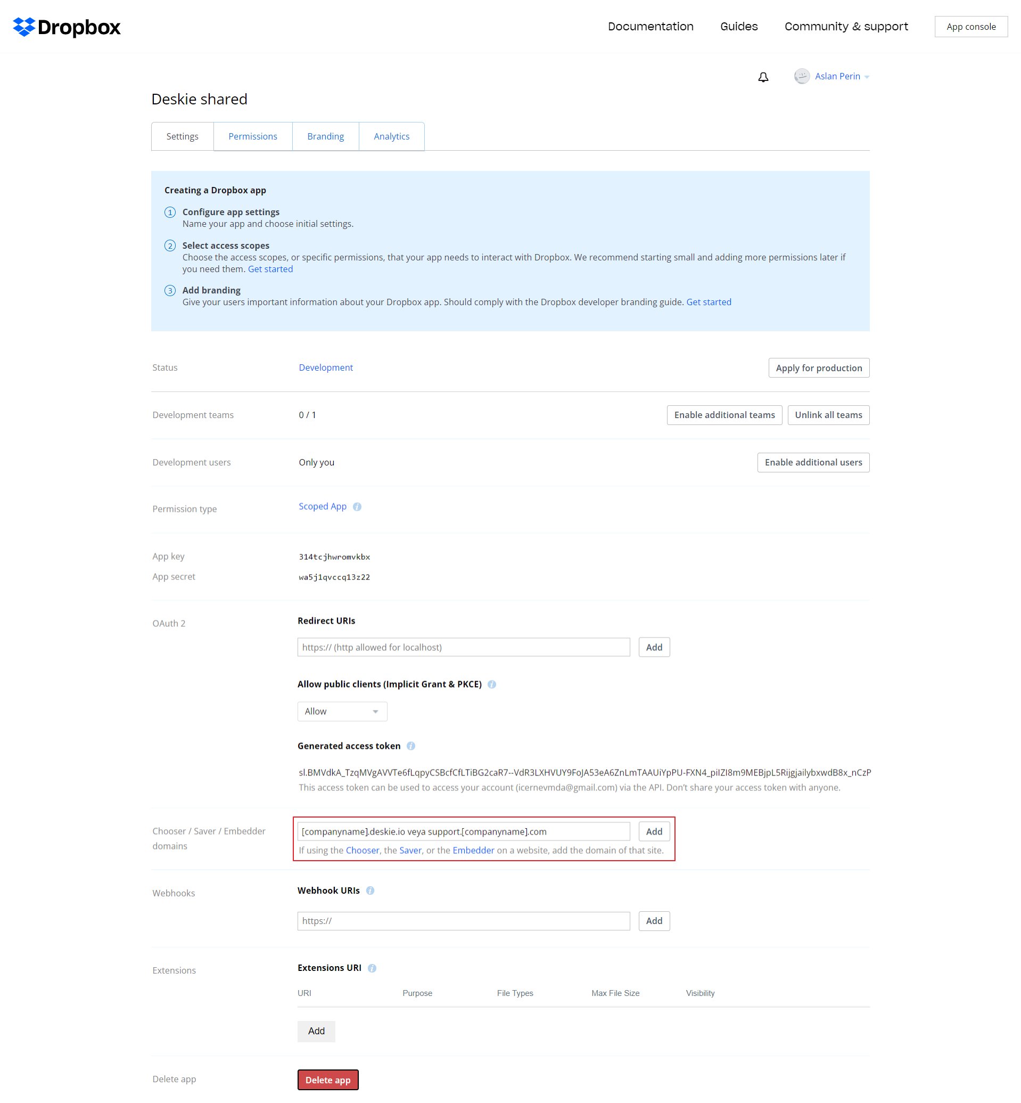Click Unlink all teams button
1021x1103 pixels.
click(x=828, y=415)
